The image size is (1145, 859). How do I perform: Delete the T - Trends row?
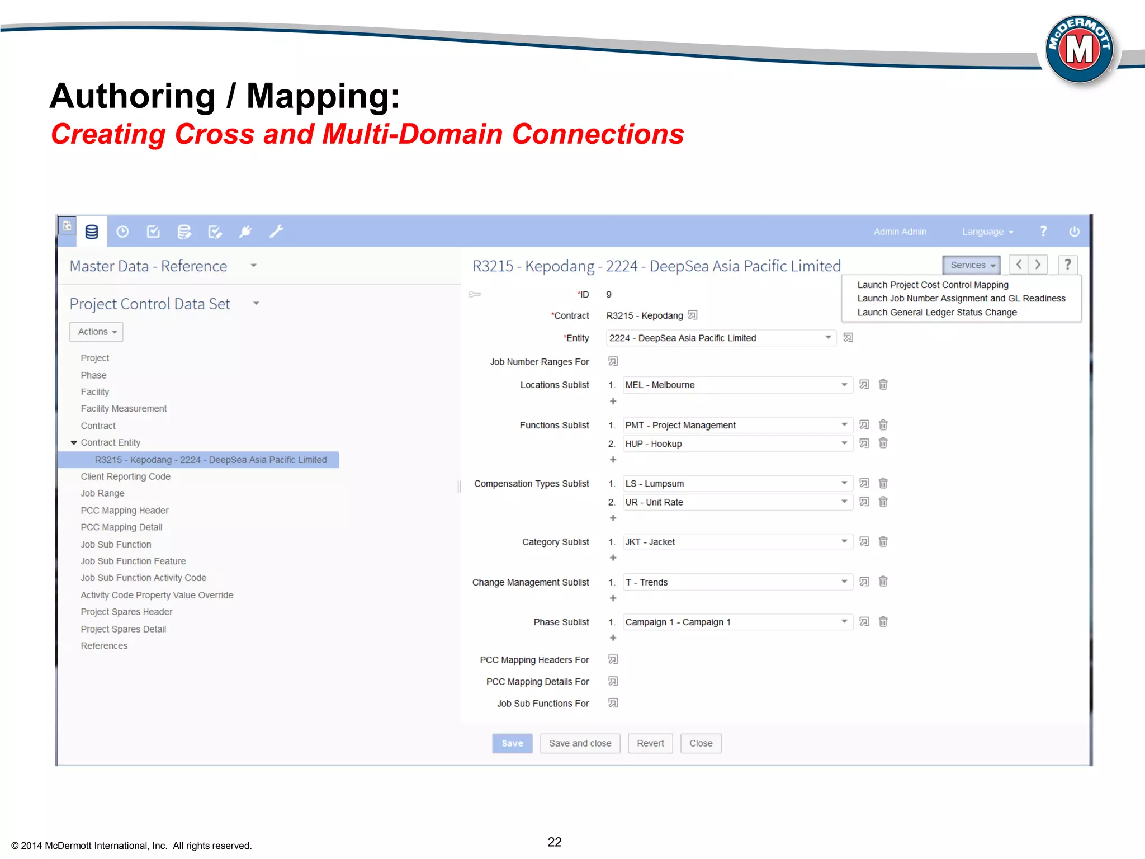(883, 582)
